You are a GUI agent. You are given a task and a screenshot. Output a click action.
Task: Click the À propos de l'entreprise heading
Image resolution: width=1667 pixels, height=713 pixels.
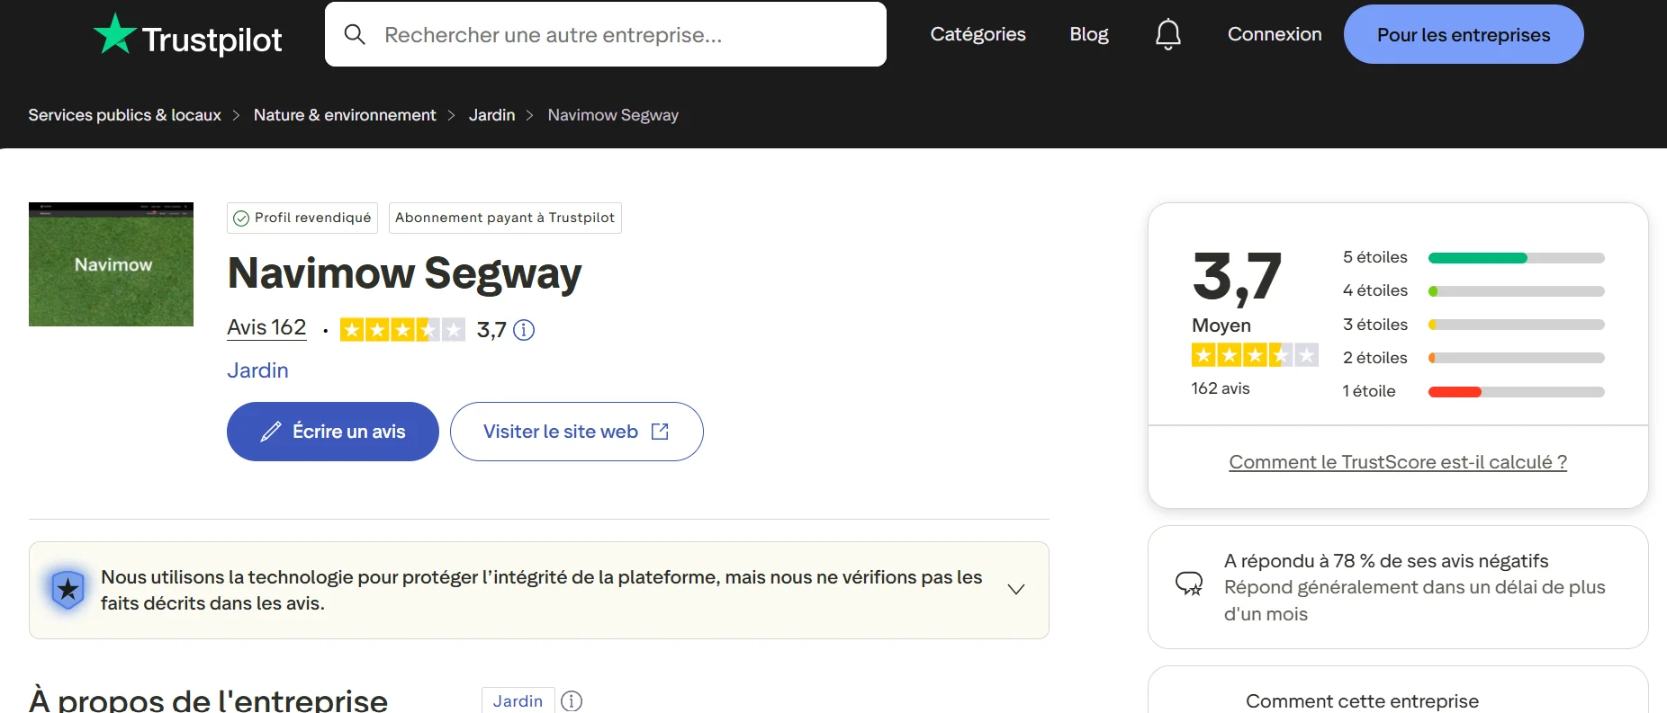coord(209,699)
